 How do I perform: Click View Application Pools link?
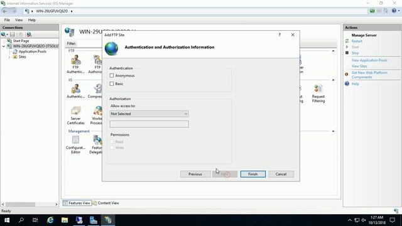[369, 60]
